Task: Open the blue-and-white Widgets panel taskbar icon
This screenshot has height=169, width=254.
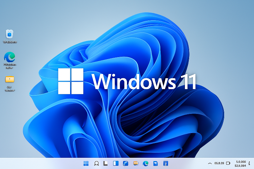Action: click(116, 163)
